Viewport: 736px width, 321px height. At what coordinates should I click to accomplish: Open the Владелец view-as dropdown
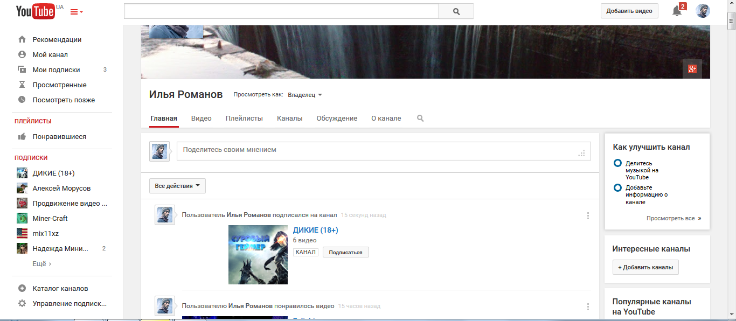(x=305, y=95)
